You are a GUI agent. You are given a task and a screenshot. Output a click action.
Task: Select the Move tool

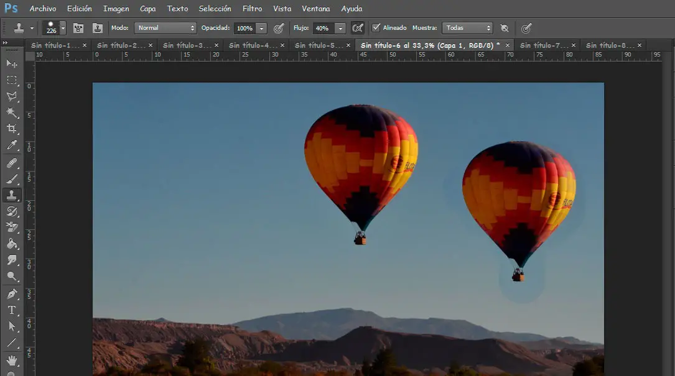(12, 64)
